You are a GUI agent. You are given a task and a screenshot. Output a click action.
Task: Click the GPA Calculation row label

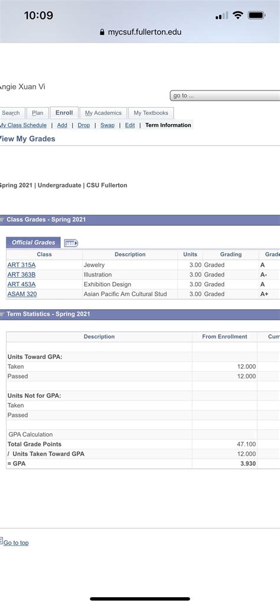31,435
